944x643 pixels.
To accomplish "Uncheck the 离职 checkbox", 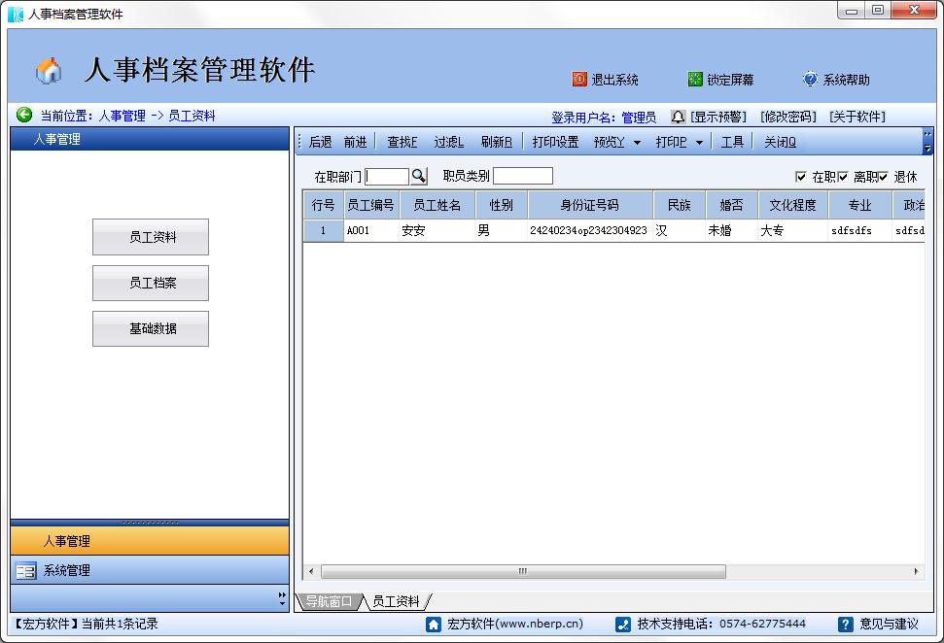I will [x=842, y=176].
